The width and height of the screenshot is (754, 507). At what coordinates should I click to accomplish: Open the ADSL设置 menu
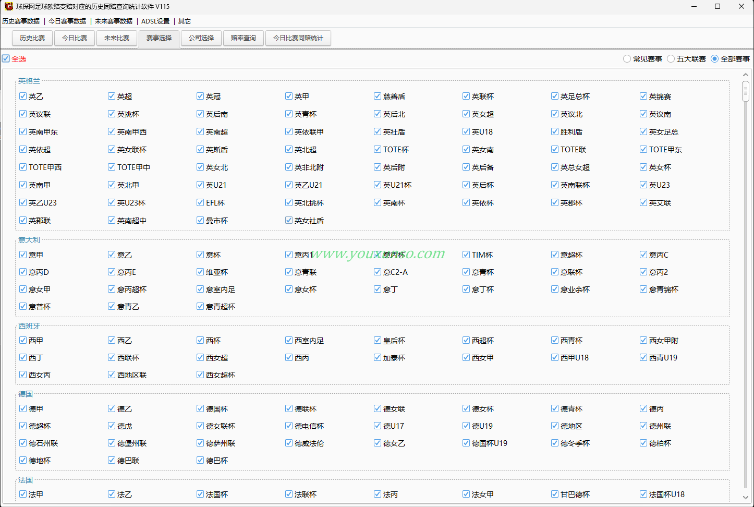coord(155,21)
